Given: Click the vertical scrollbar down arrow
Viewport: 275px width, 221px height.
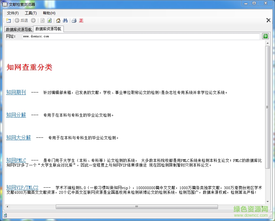Looking at the screenshot, I should tap(267, 201).
